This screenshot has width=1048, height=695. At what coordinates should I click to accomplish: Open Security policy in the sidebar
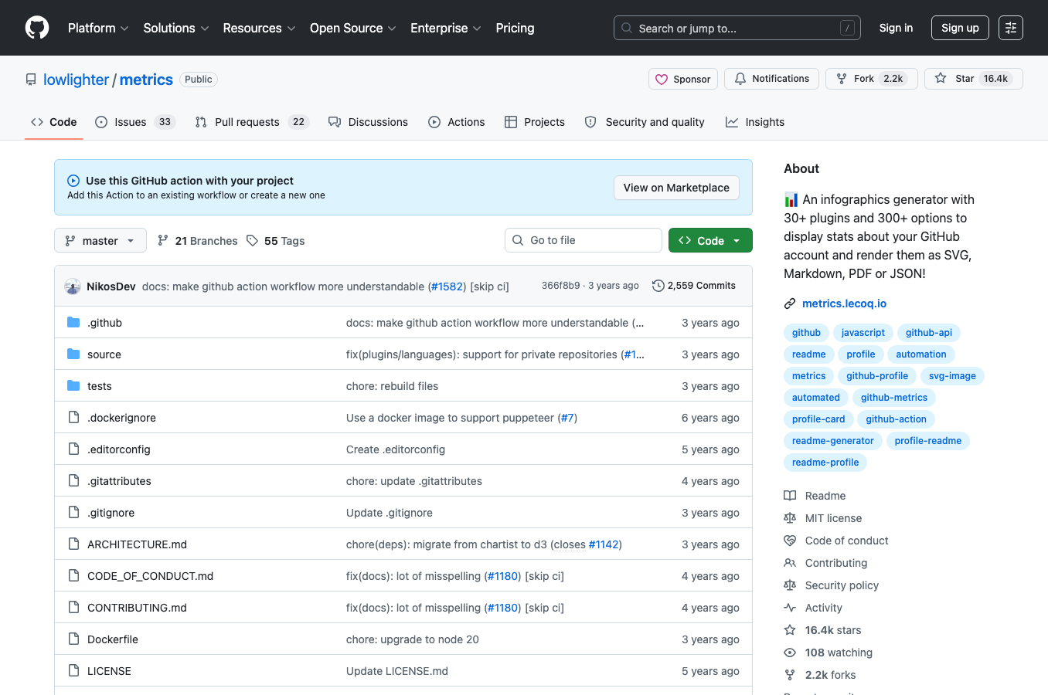click(831, 585)
